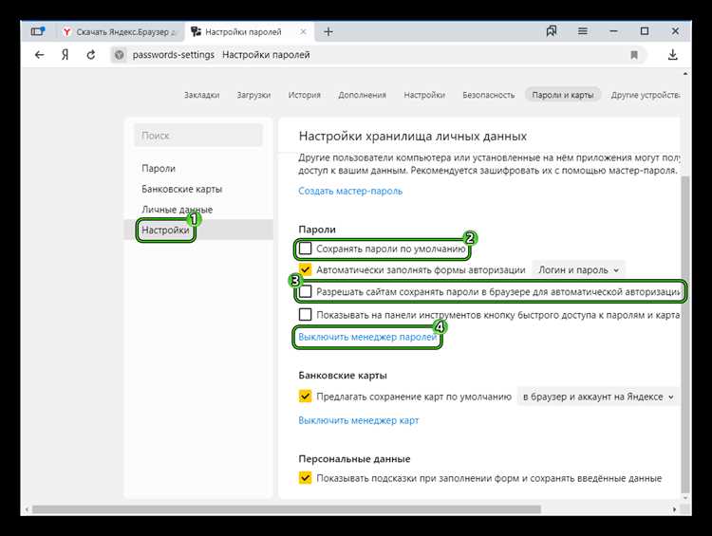This screenshot has width=712, height=536.
Task: Open the bookmarks manager icon in title bar
Action: pyautogui.click(x=552, y=31)
